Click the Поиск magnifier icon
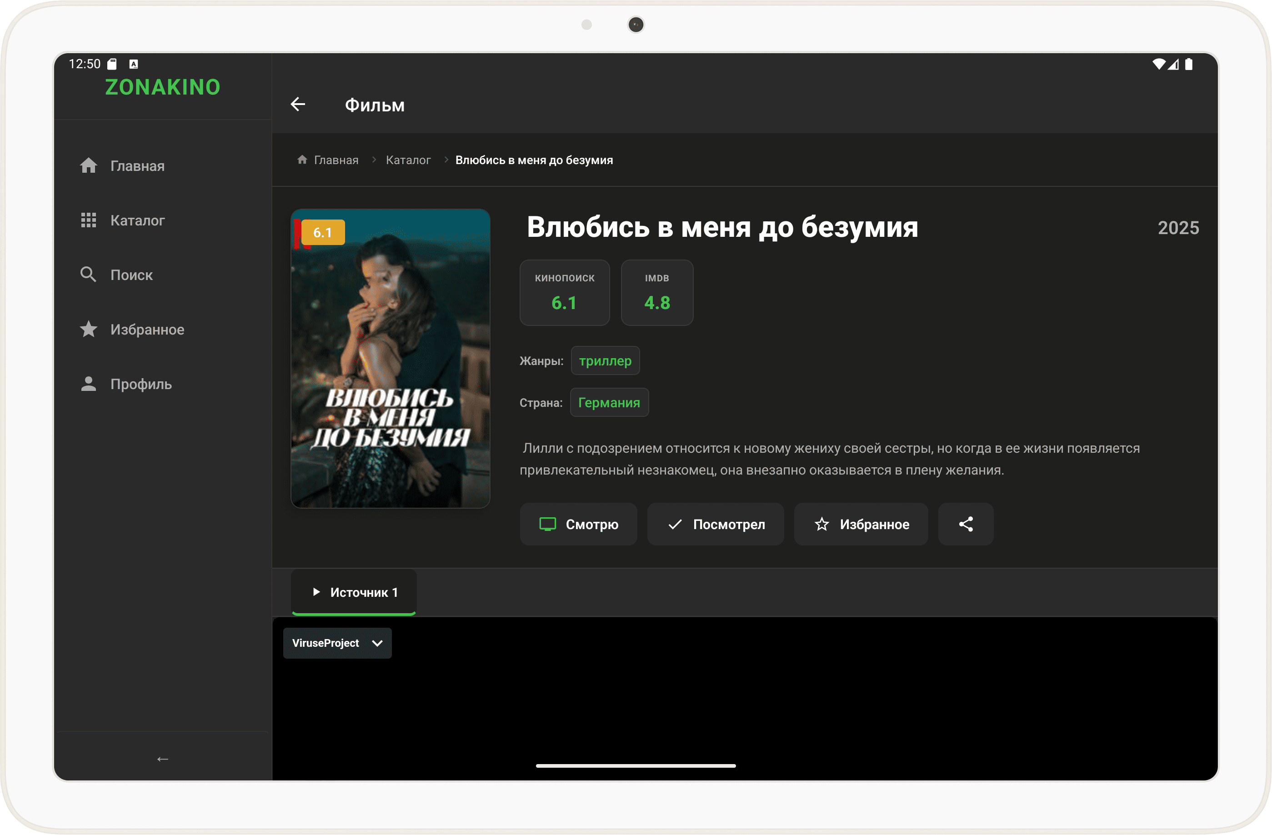Image resolution: width=1272 pixels, height=835 pixels. pyautogui.click(x=88, y=275)
